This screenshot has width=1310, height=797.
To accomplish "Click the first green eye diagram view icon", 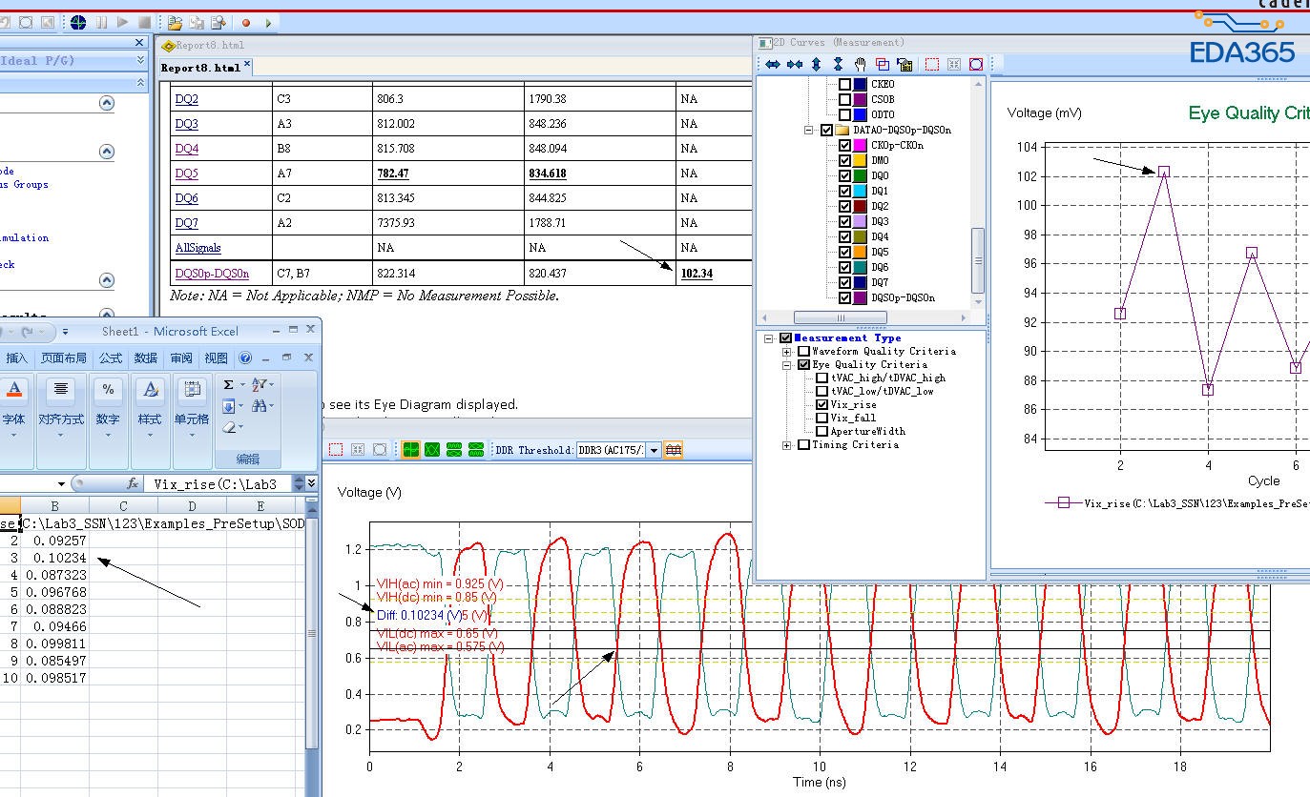I will pos(410,450).
